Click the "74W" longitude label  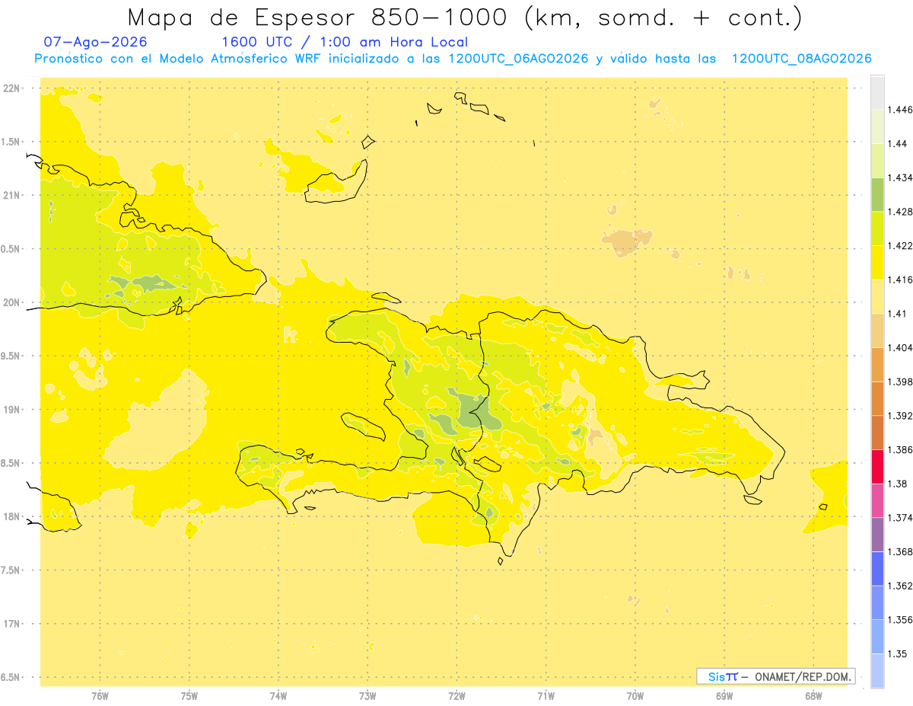278,696
